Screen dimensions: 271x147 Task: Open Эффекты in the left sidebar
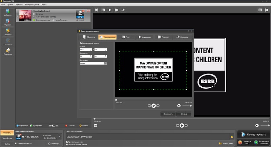tap(8, 32)
